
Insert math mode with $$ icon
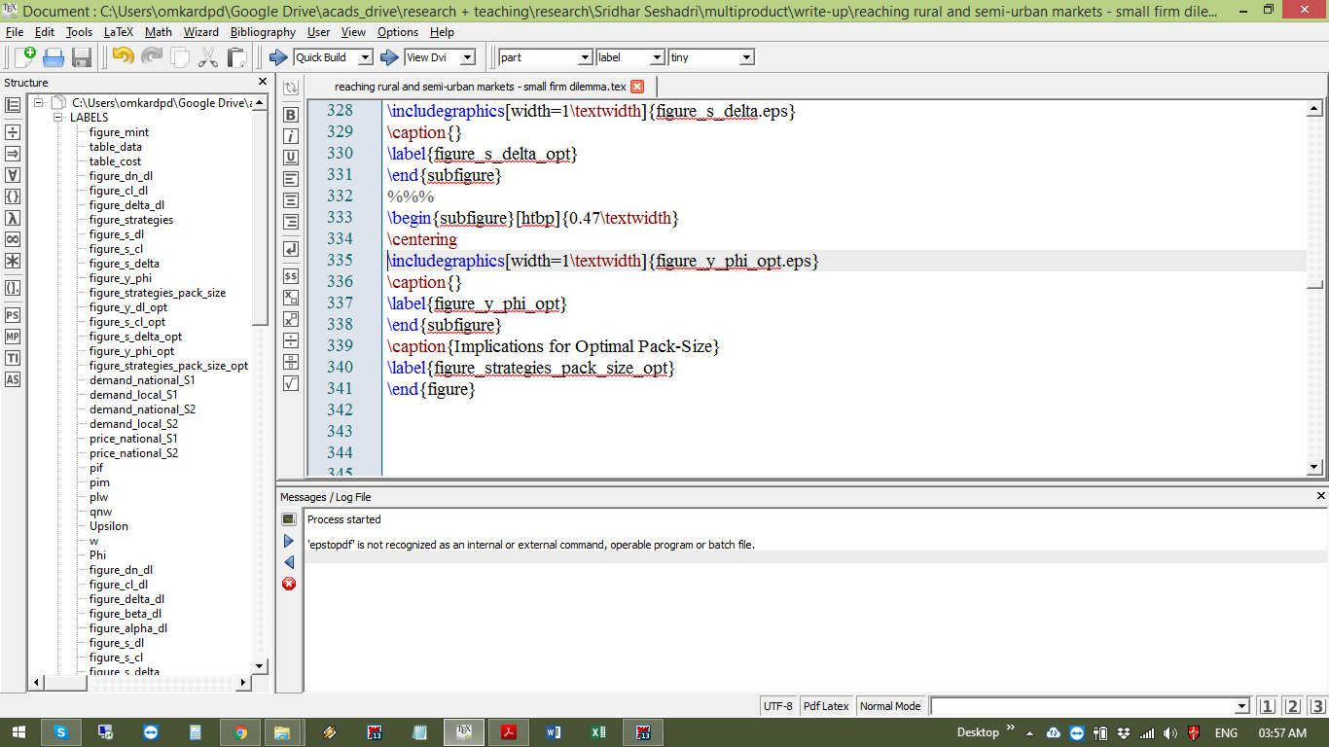point(290,276)
